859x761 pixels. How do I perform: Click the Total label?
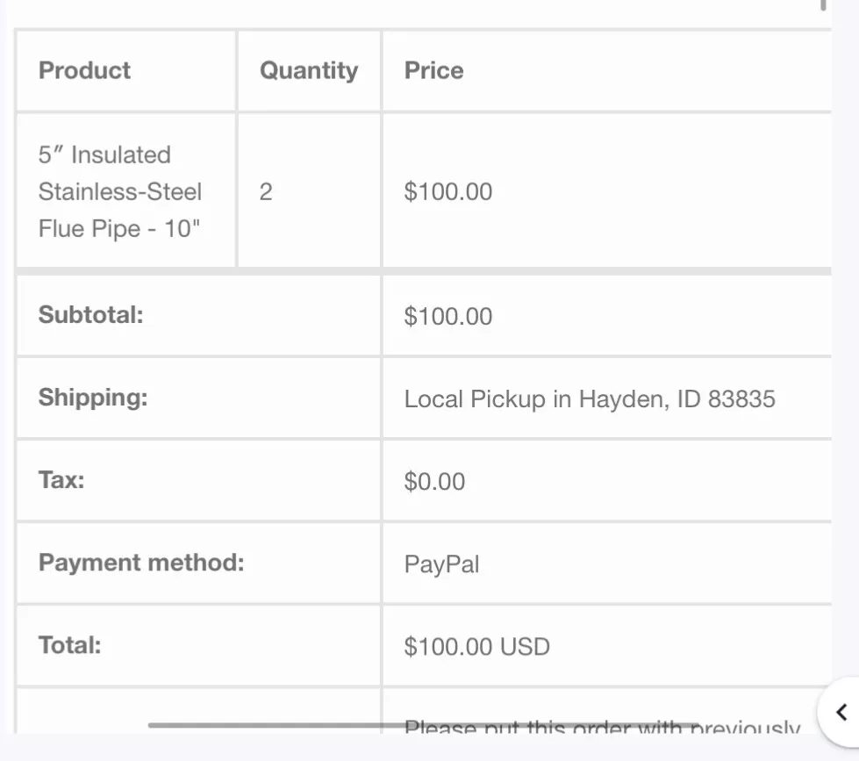[69, 645]
